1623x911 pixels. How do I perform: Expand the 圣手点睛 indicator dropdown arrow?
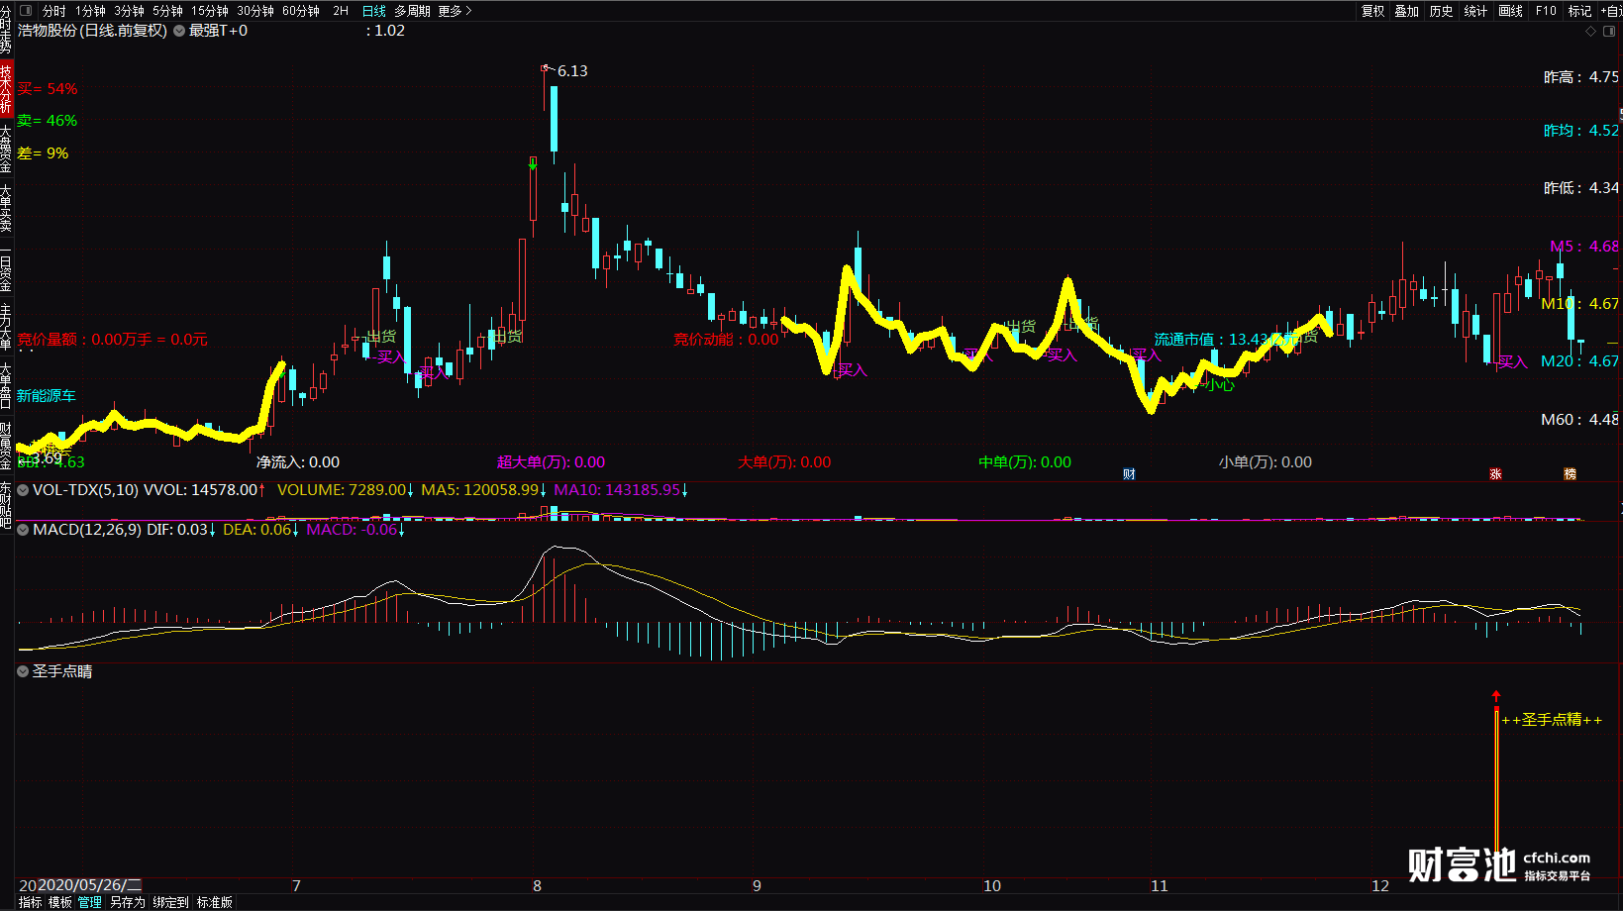point(23,671)
